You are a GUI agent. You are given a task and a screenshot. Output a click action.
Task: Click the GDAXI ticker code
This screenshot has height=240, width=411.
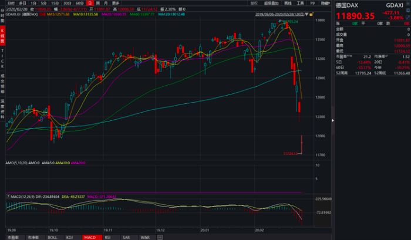pos(395,5)
